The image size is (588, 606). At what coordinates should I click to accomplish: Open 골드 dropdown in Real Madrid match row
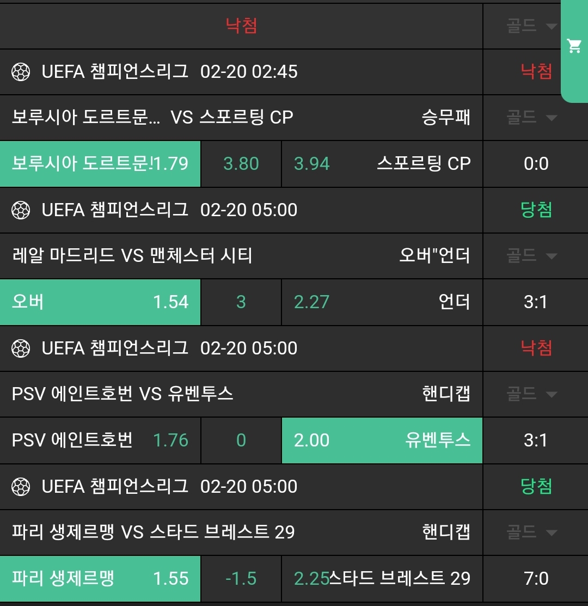pos(531,255)
